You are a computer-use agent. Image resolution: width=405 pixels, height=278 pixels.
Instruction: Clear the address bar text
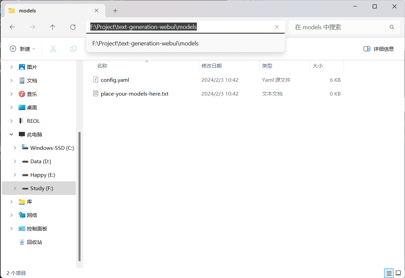point(277,27)
